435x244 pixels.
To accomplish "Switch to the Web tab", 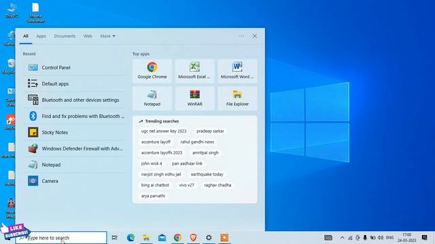I will pos(88,36).
